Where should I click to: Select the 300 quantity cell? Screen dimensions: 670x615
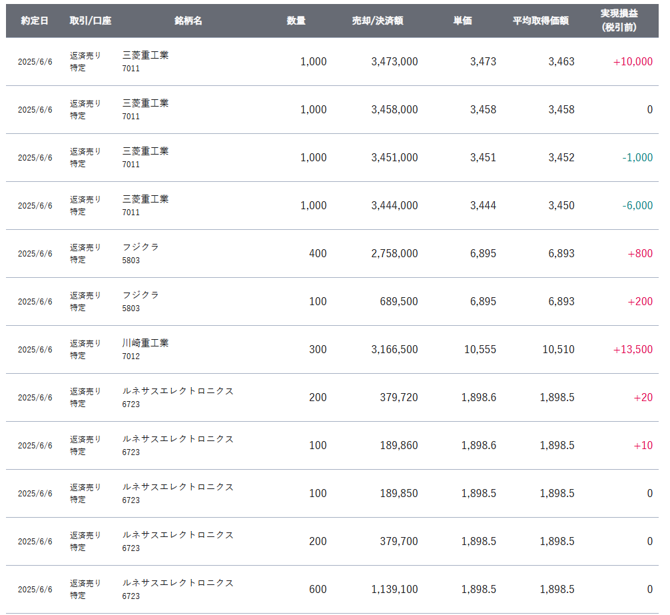318,349
